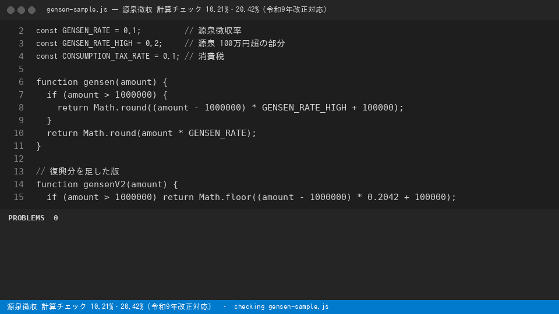The image size is (559, 314).
Task: Click the closing brace on line 11
Action: point(38,147)
